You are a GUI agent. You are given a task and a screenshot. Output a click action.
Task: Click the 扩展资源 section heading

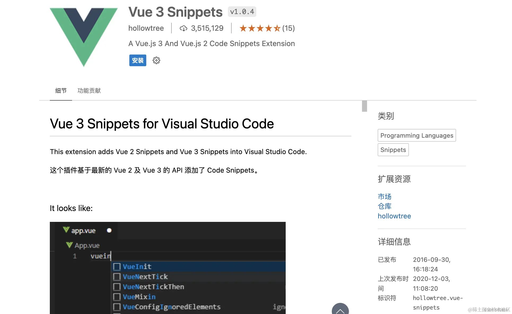pyautogui.click(x=394, y=179)
